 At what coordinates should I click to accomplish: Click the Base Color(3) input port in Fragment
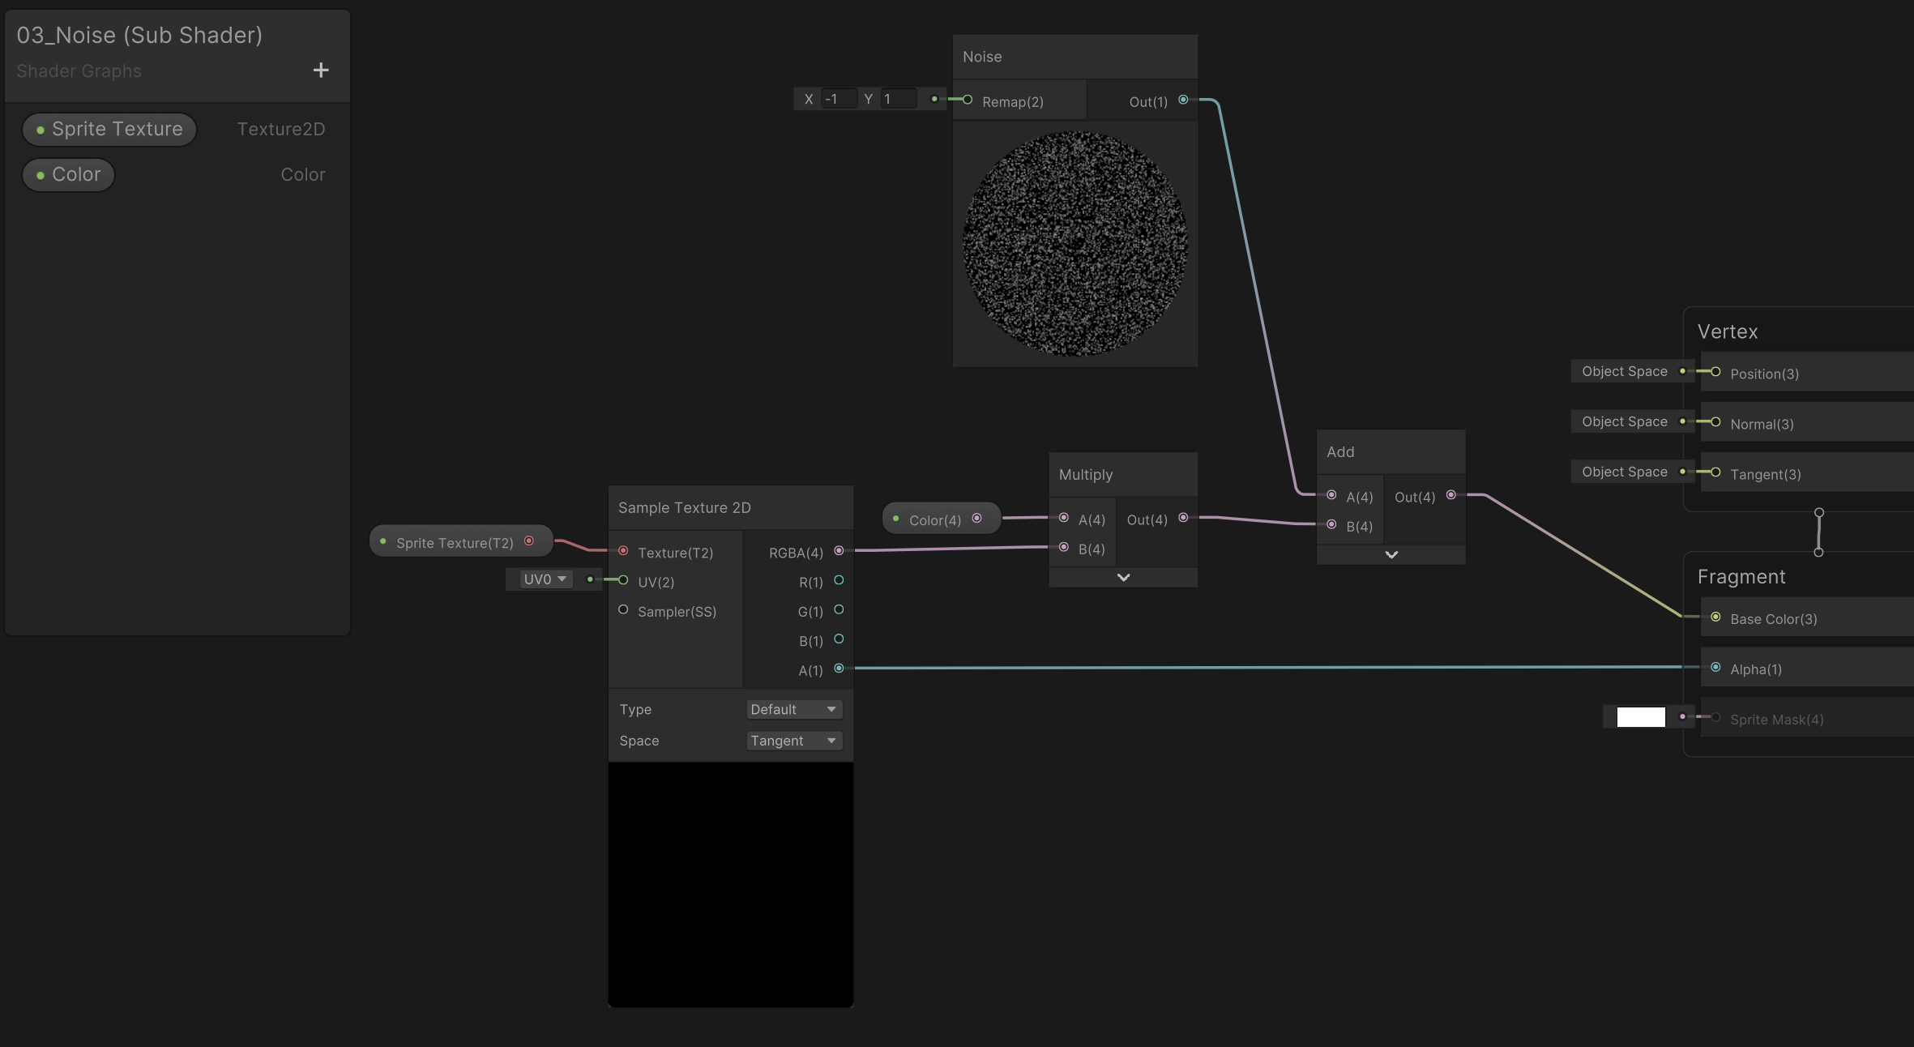pyautogui.click(x=1715, y=618)
